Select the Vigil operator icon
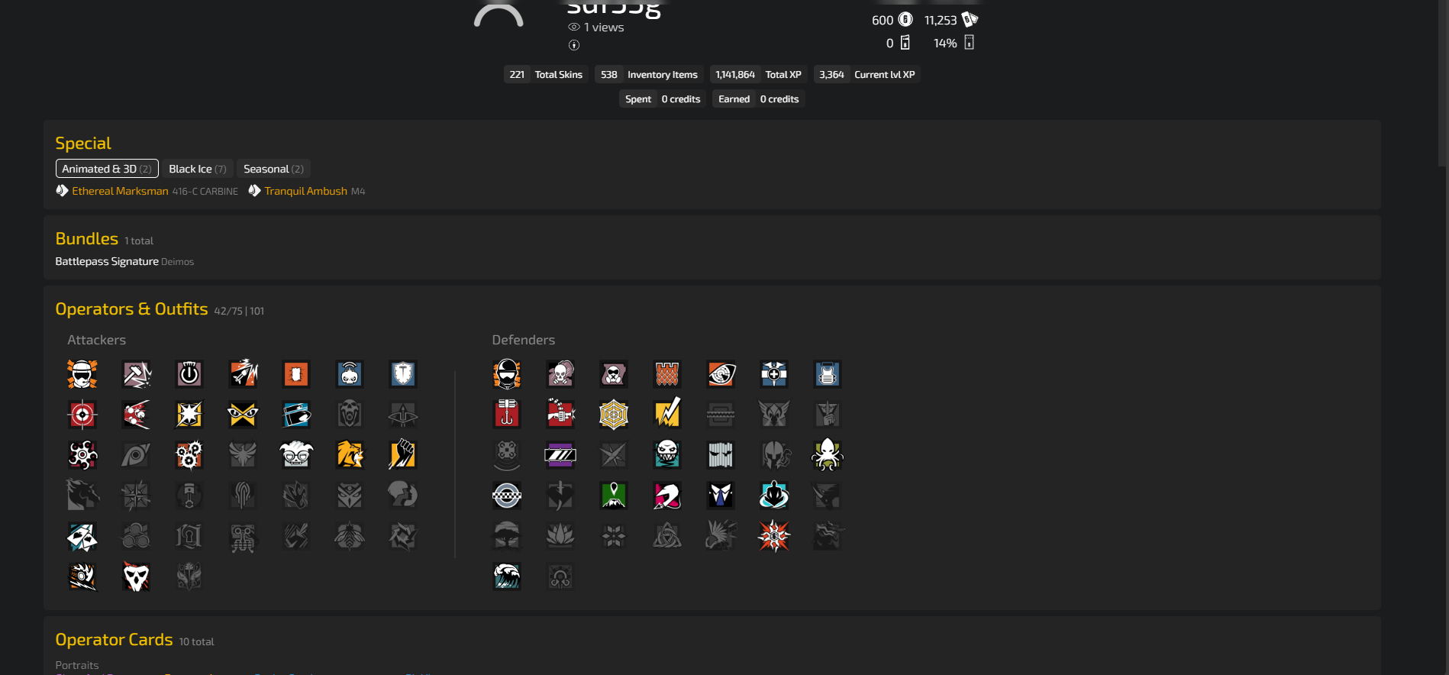The width and height of the screenshot is (1449, 675). (x=721, y=455)
